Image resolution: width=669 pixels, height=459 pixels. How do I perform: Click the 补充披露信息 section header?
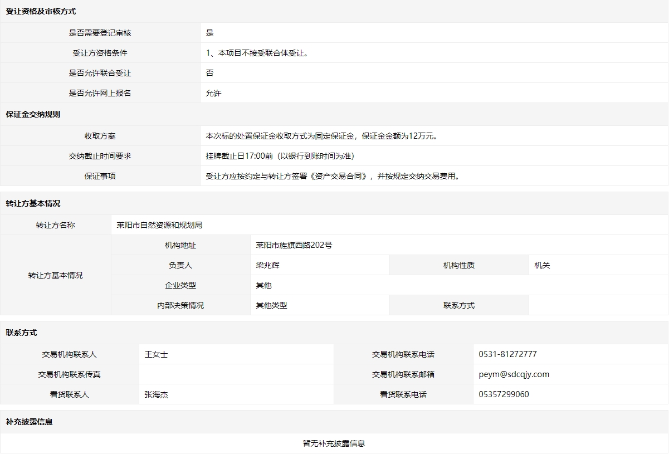tap(29, 422)
